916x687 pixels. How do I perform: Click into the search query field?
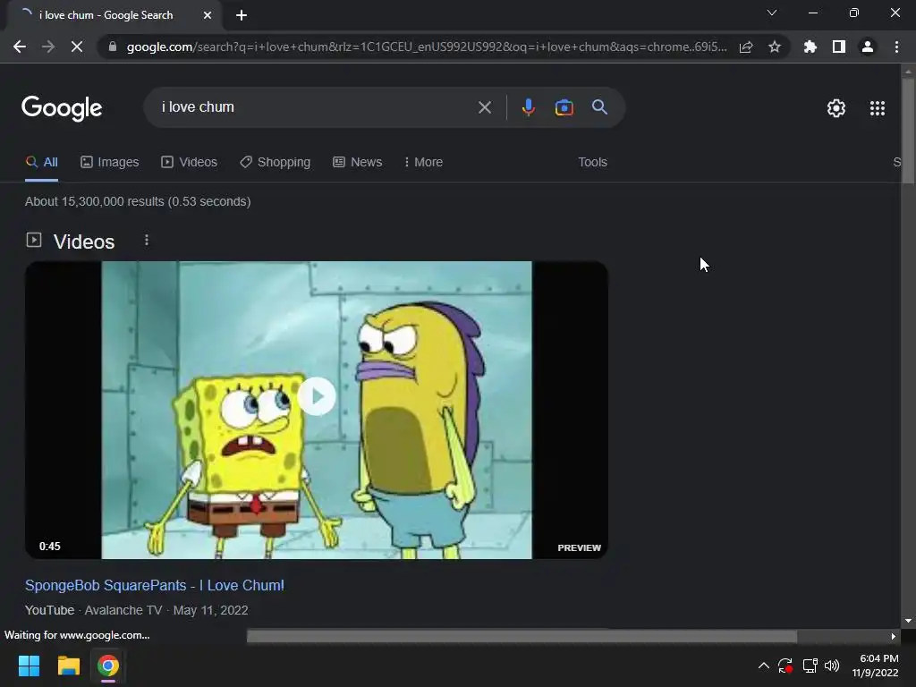pyautogui.click(x=316, y=107)
